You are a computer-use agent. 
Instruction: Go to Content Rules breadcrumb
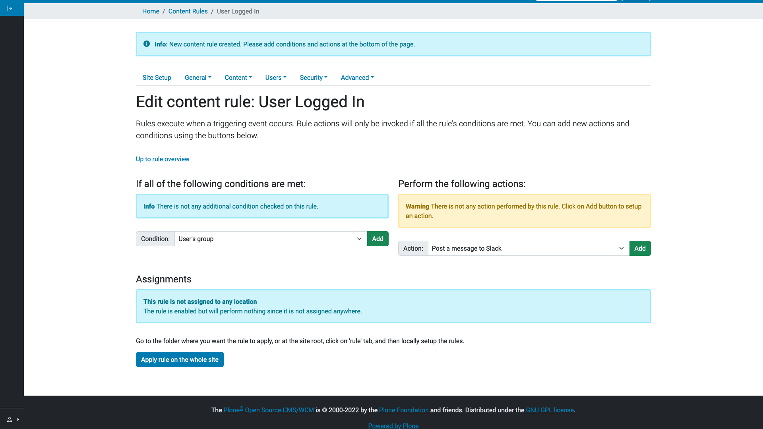(x=188, y=11)
